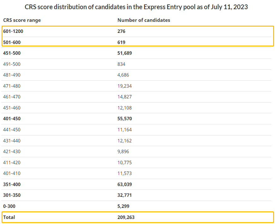Screen dimensions: 275x224
Task: Click the 32,771 candidates figure
Action: coord(125,195)
